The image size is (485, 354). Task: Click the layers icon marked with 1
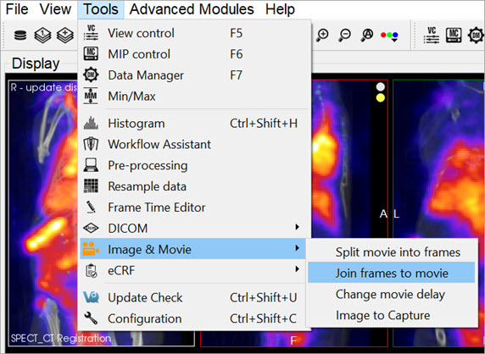pos(42,36)
